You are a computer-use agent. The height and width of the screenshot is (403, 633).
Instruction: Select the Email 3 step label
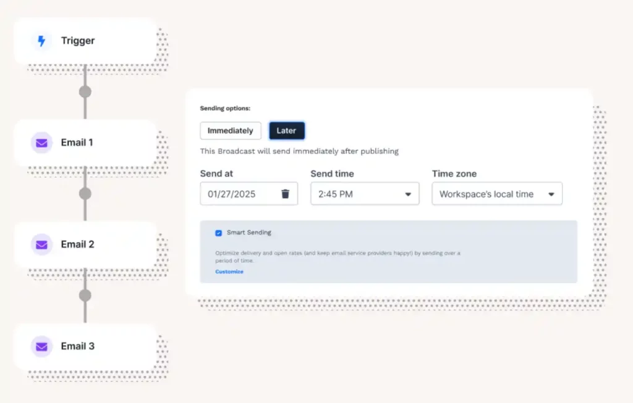[77, 346]
